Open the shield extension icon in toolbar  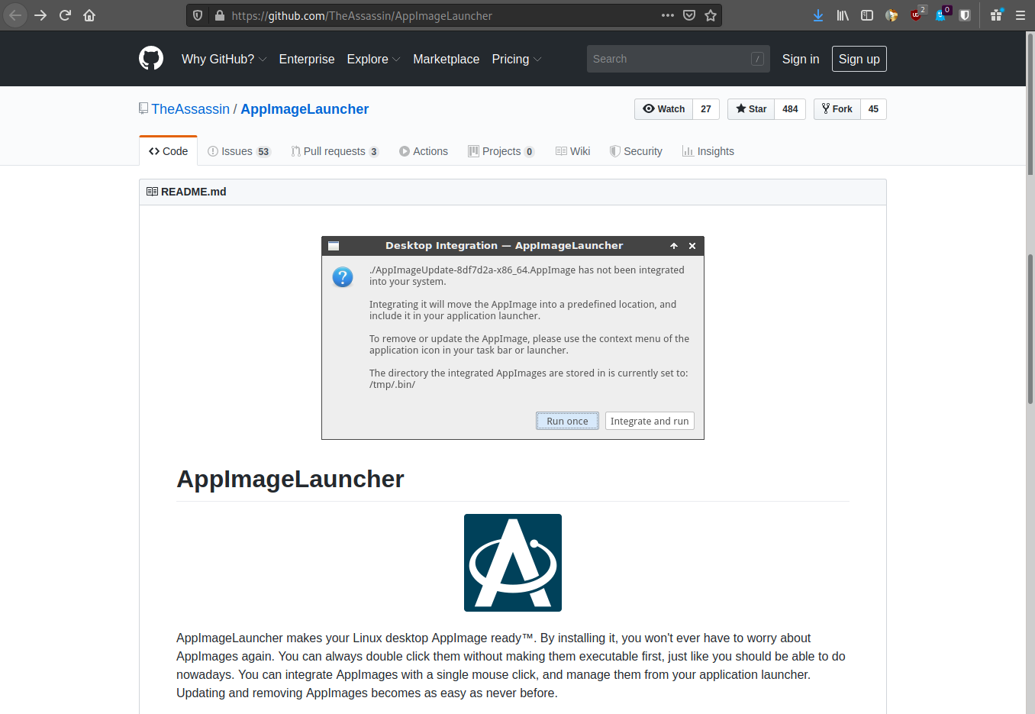(965, 15)
